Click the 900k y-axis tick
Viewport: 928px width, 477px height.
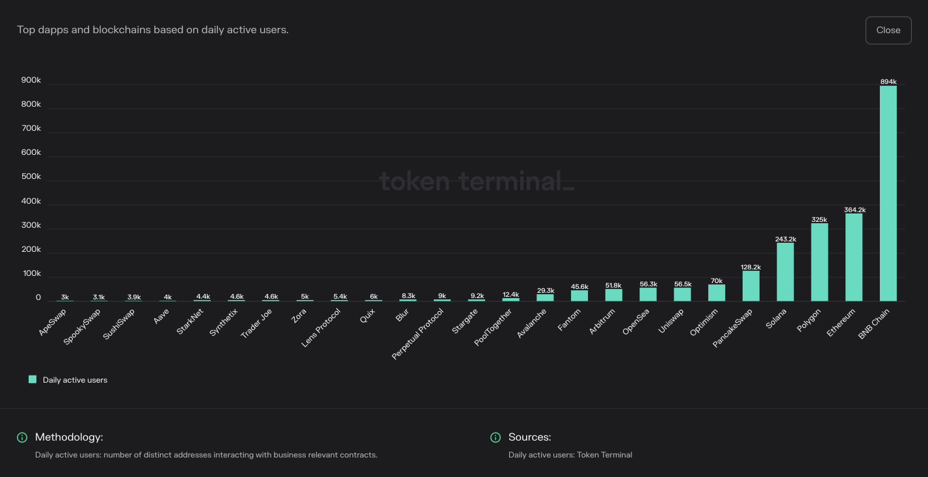pyautogui.click(x=31, y=80)
